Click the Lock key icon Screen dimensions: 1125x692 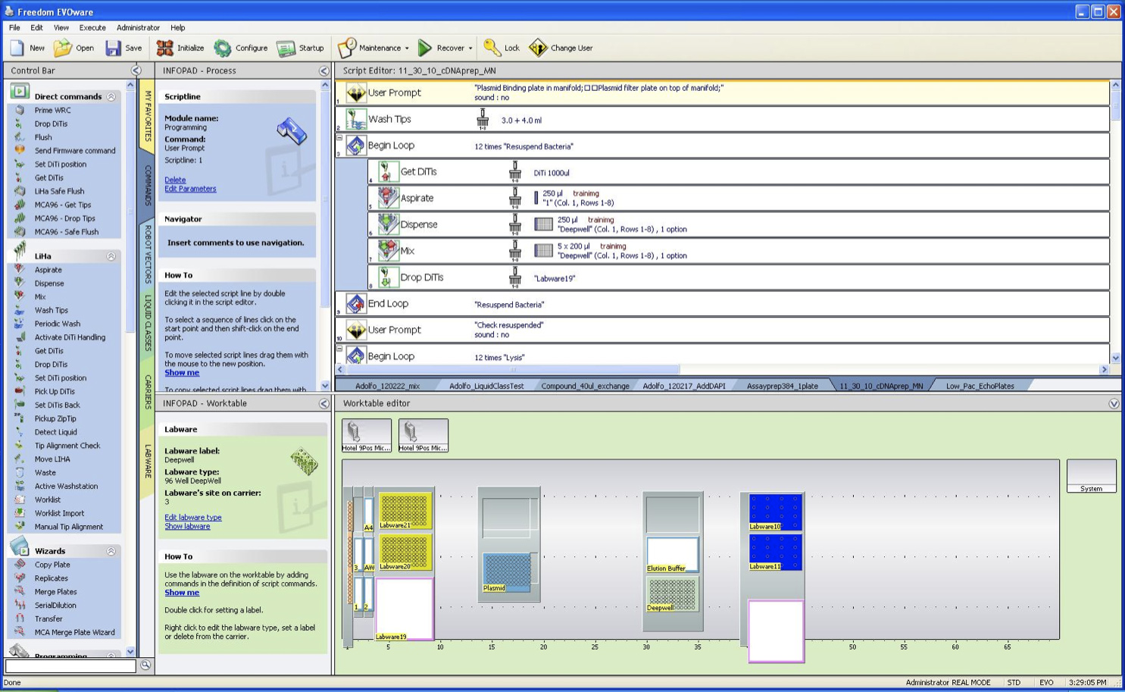coord(492,48)
